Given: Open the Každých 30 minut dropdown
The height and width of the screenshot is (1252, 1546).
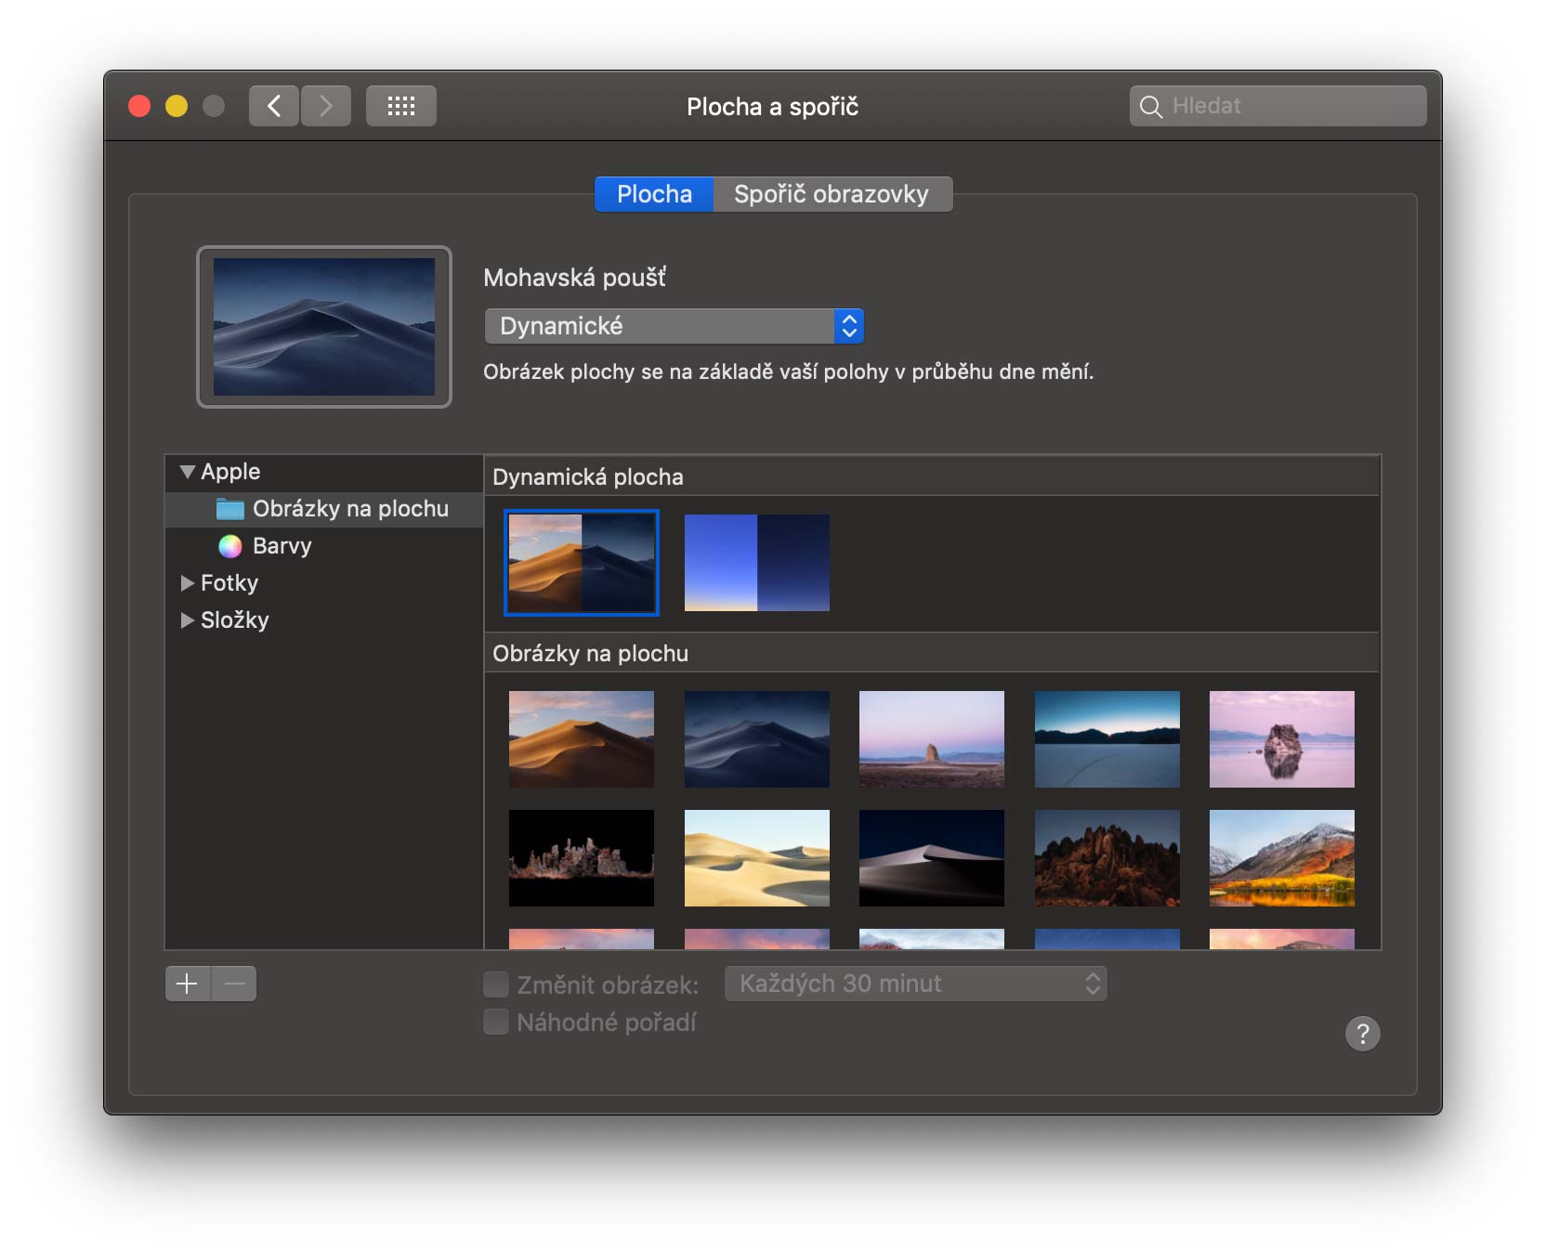Looking at the screenshot, I should [x=916, y=984].
